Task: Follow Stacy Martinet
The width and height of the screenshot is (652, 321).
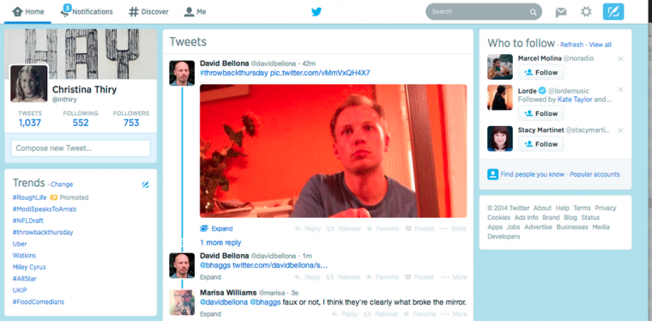Action: [541, 144]
